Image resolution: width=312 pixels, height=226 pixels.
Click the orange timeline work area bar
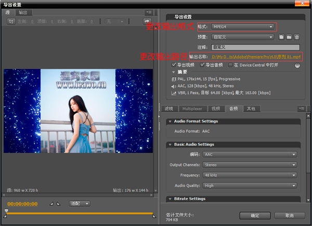coord(80,214)
